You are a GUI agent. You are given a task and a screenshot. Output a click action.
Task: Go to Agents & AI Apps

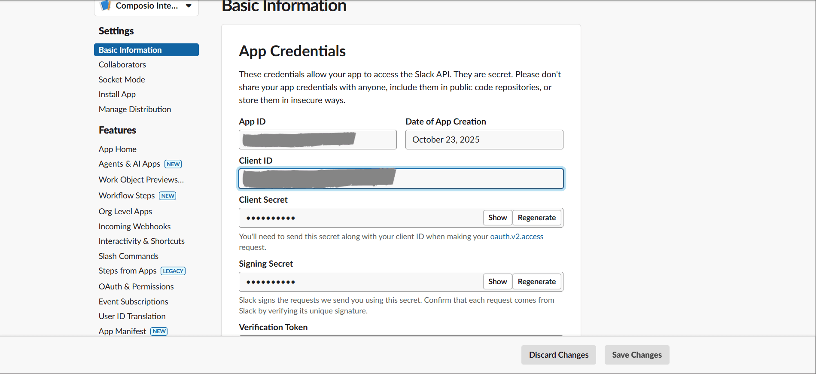129,164
